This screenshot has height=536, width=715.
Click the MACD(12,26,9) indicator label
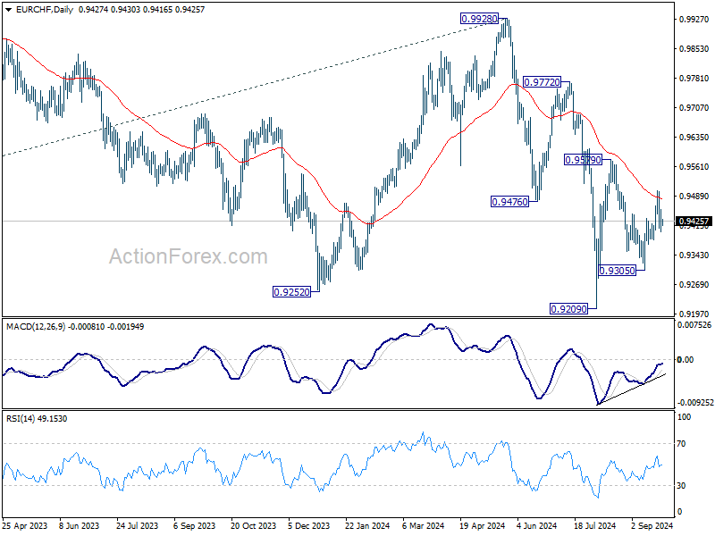[x=36, y=327]
